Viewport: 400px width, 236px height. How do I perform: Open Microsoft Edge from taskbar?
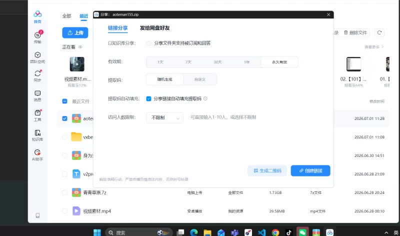[194, 232]
